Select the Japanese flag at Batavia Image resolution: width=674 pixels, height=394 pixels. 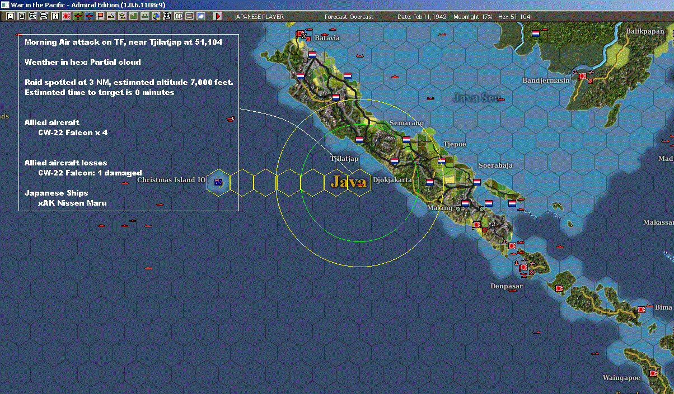pyautogui.click(x=300, y=34)
